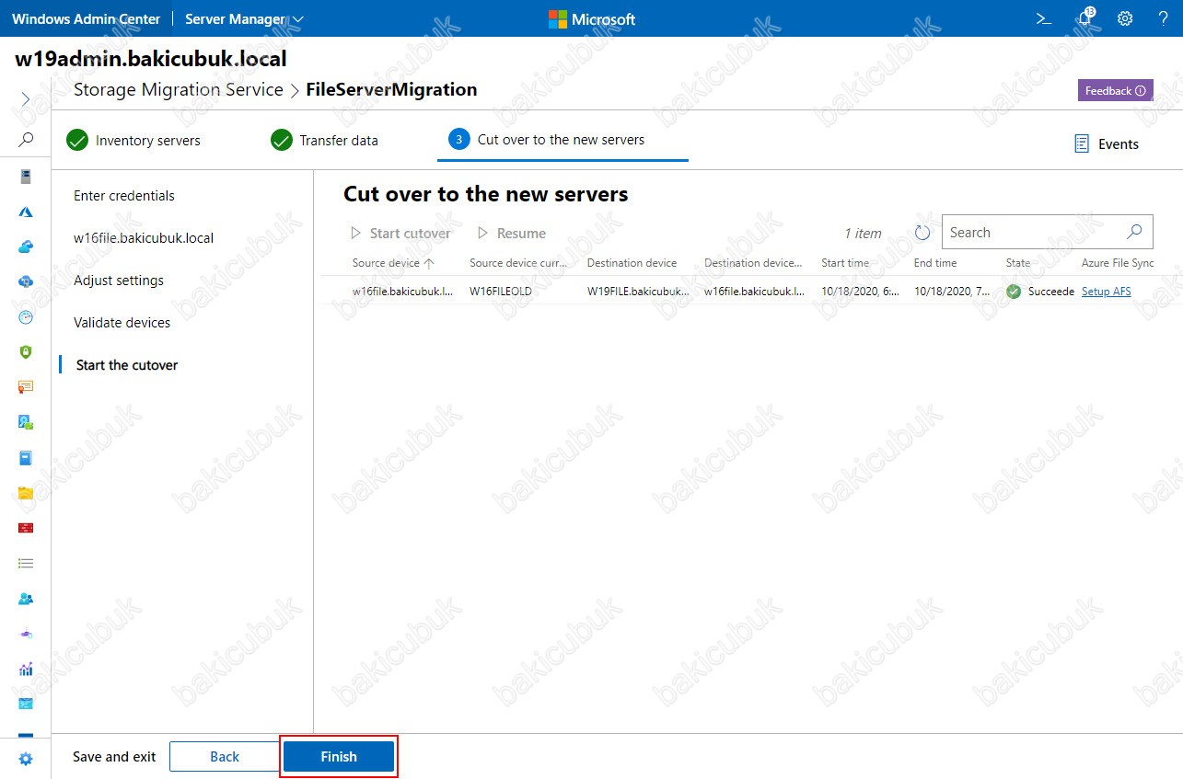1183x779 pixels.
Task: Click the End time column header
Action: 935,263
